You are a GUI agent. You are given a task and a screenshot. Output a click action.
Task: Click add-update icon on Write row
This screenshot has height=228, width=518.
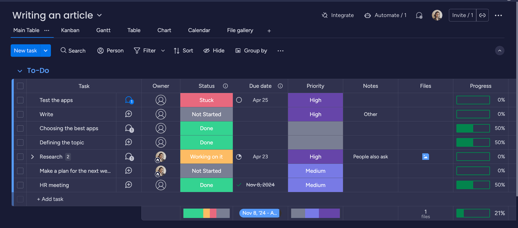click(129, 114)
